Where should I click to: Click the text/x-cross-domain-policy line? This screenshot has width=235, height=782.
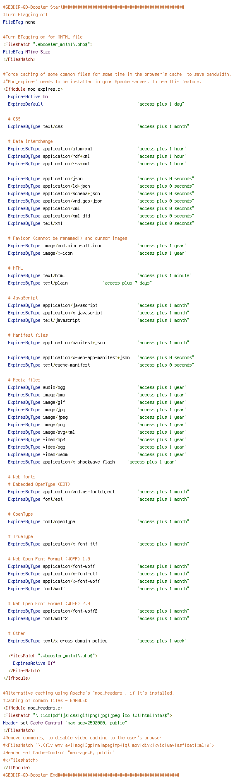coord(97,641)
